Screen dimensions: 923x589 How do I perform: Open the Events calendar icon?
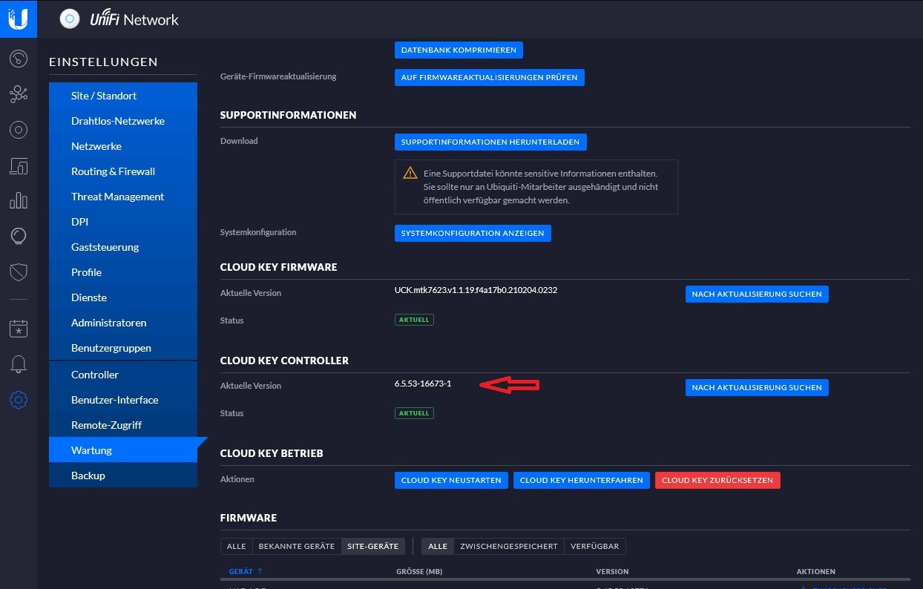19,328
